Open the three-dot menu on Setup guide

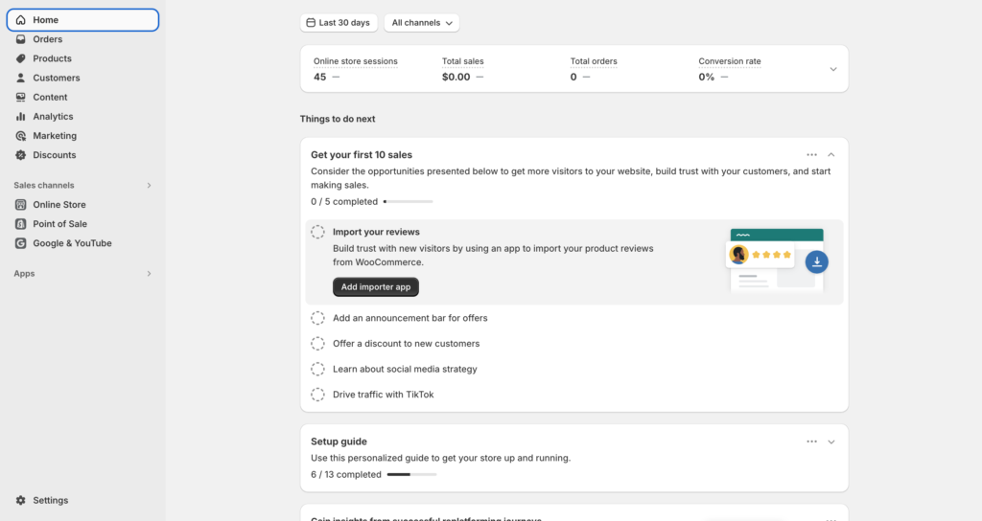point(811,442)
